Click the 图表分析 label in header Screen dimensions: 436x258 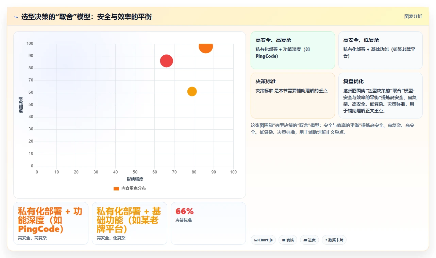point(413,16)
